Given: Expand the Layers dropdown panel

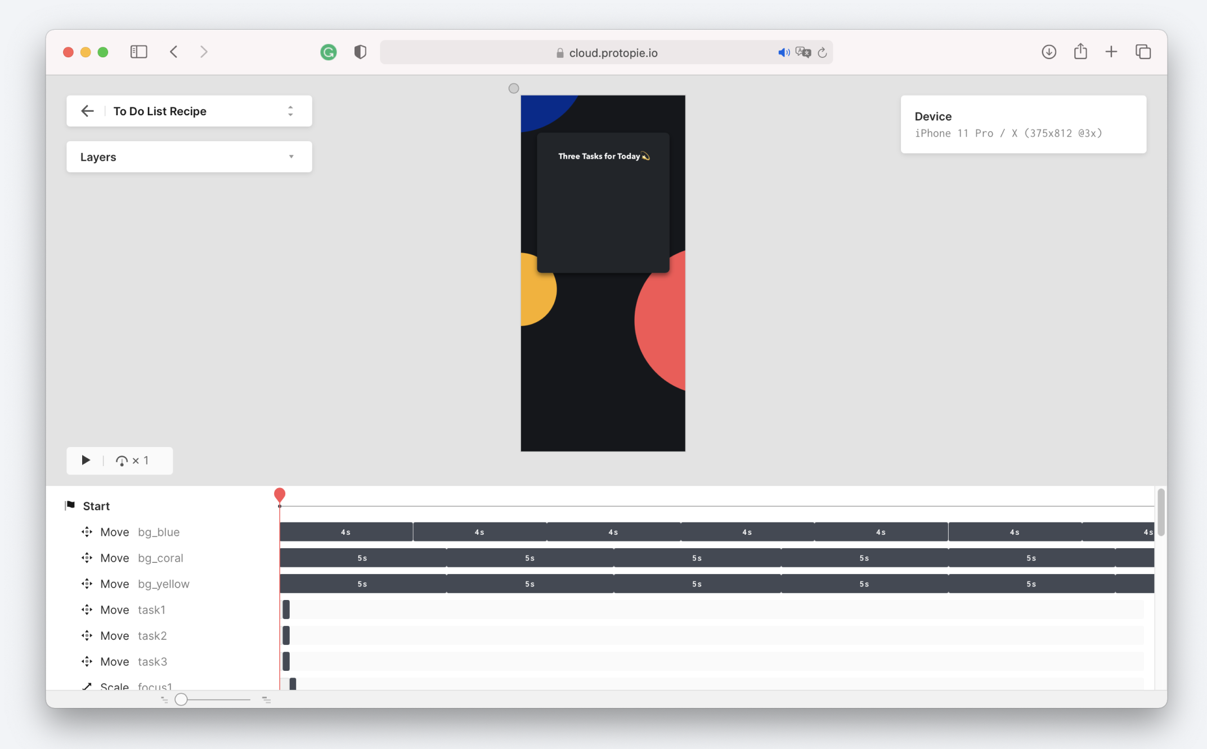Looking at the screenshot, I should point(291,157).
